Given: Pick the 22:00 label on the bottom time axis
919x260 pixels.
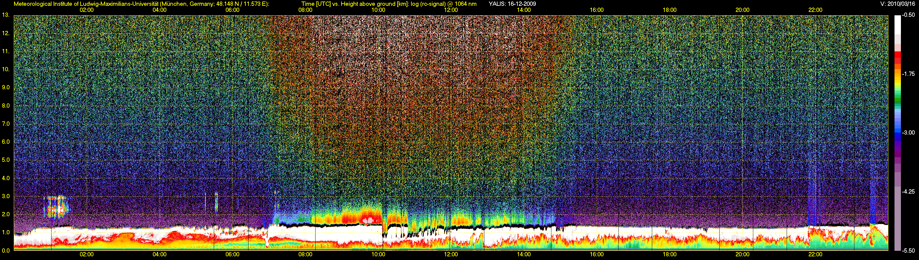Looking at the screenshot, I should coord(815,254).
